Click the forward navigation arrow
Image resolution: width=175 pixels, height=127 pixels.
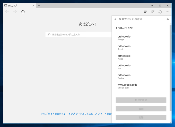tap(15, 12)
